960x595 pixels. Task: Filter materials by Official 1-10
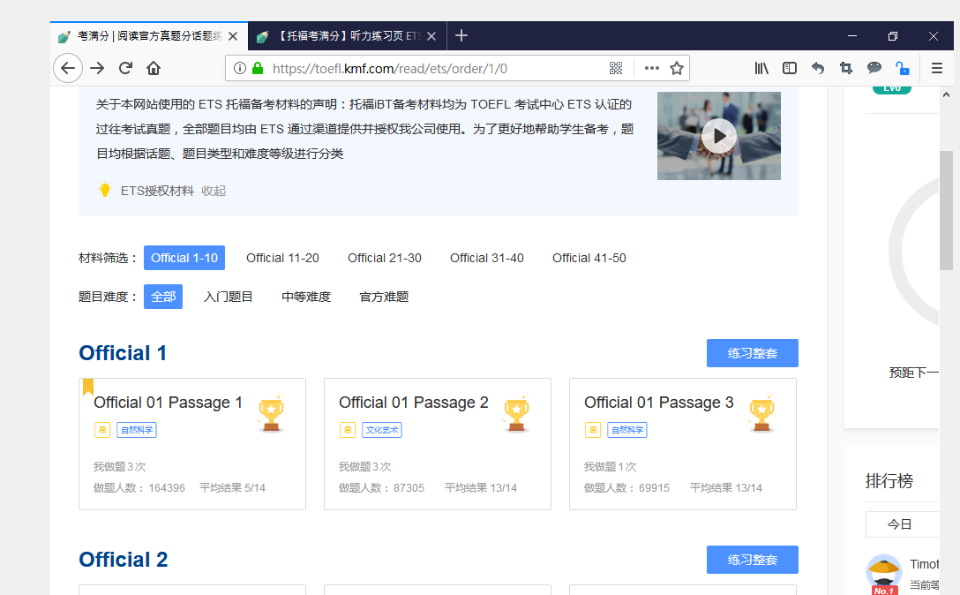pyautogui.click(x=184, y=258)
